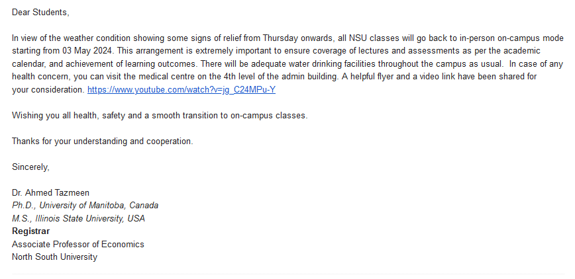The height and width of the screenshot is (279, 575).
Task: Click 'Associate Professor of Economics' line
Action: pos(78,244)
